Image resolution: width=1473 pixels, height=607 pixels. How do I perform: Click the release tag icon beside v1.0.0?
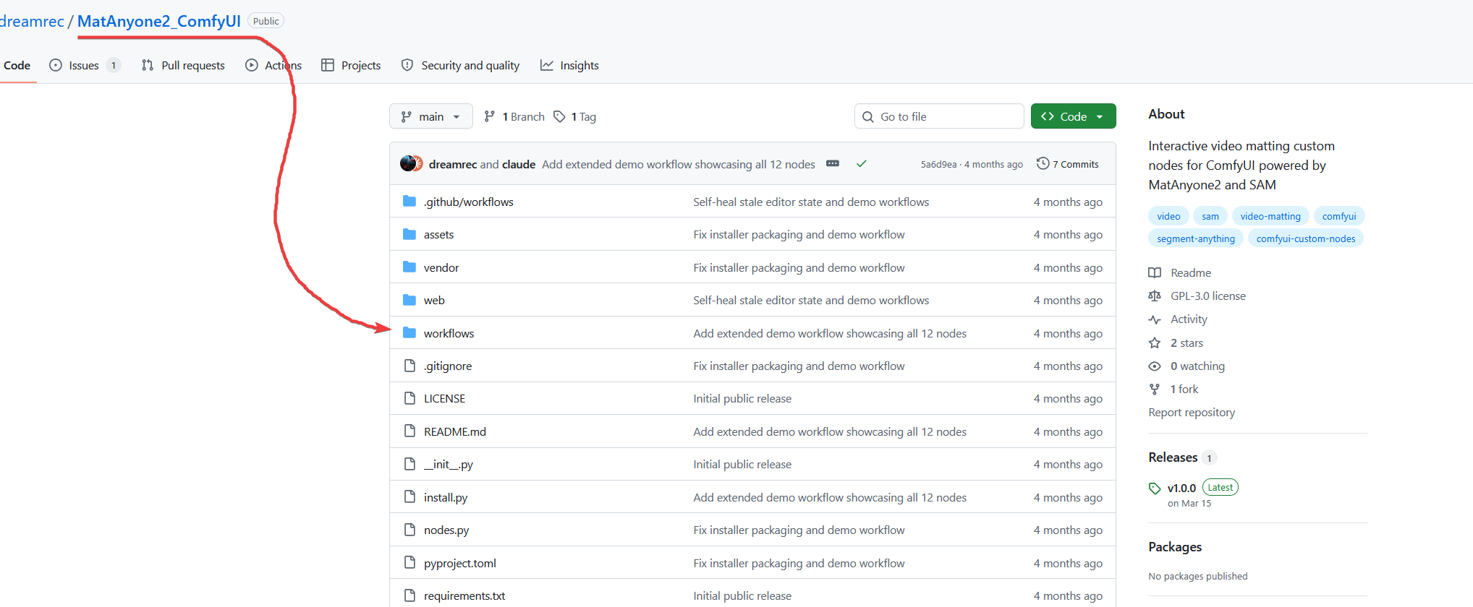click(1155, 488)
